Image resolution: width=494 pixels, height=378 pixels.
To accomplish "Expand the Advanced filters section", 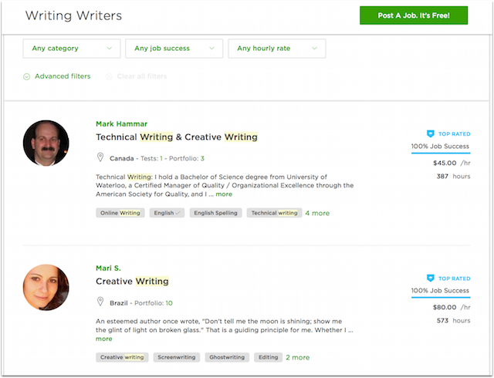I will coord(63,76).
